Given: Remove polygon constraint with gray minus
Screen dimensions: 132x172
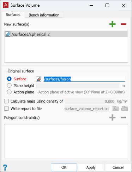Looking at the screenshot, I should [x=123, y=117].
